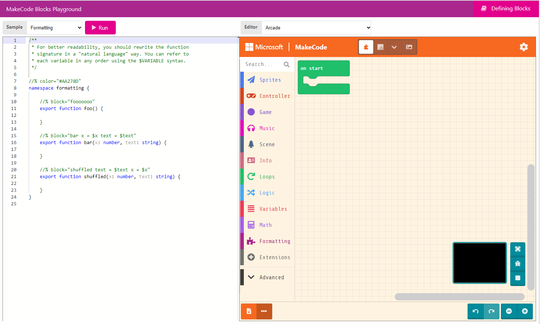Switch editor to JavaScript view
Screen dimensions: 540x324
pos(380,47)
